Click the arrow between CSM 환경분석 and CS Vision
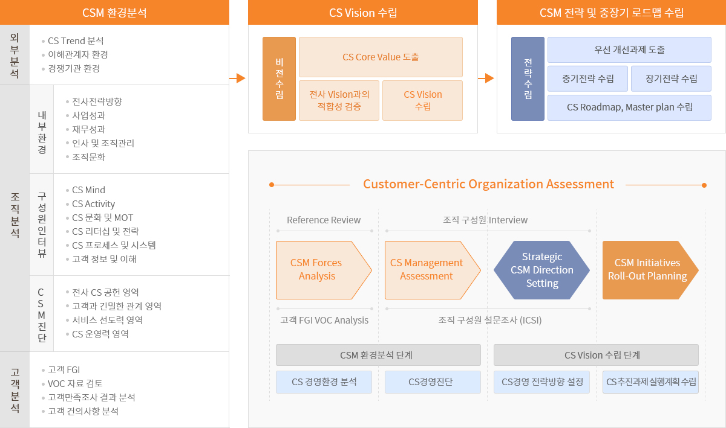Screen dimensions: 726x428 tap(238, 78)
